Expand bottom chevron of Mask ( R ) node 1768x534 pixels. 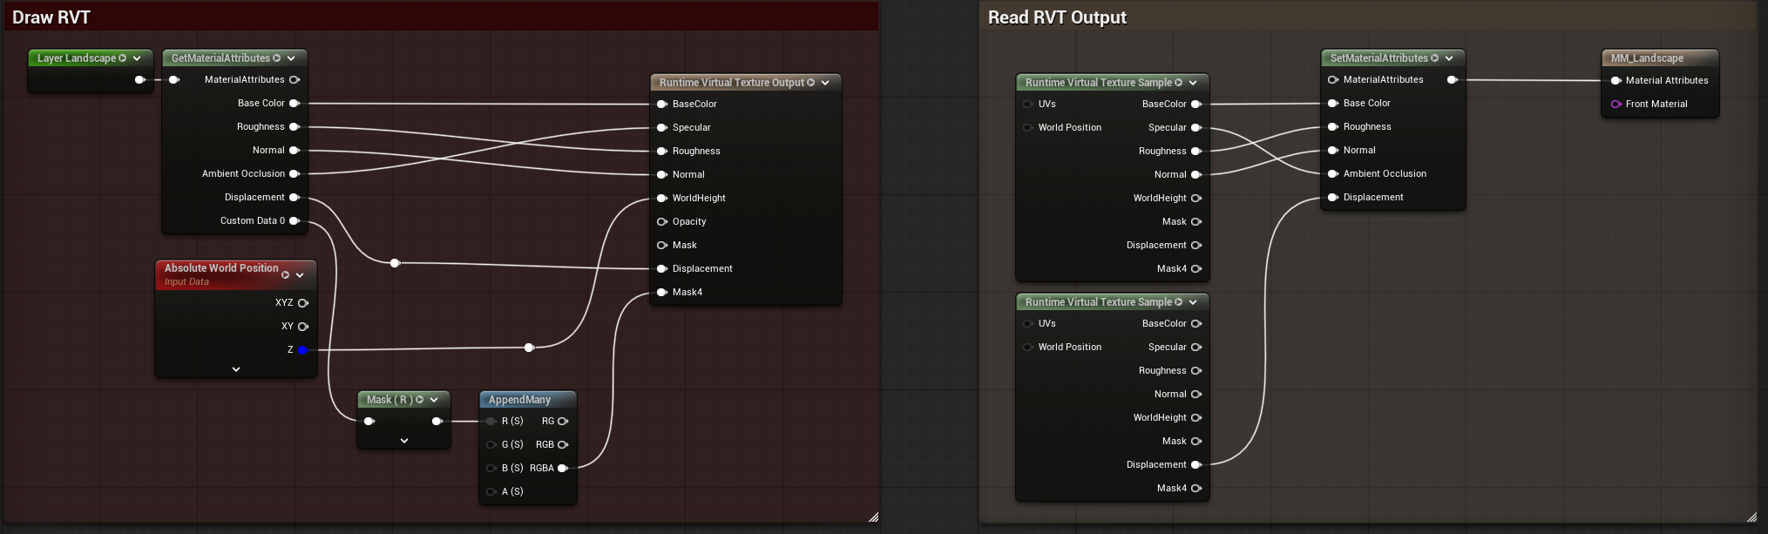click(x=404, y=441)
